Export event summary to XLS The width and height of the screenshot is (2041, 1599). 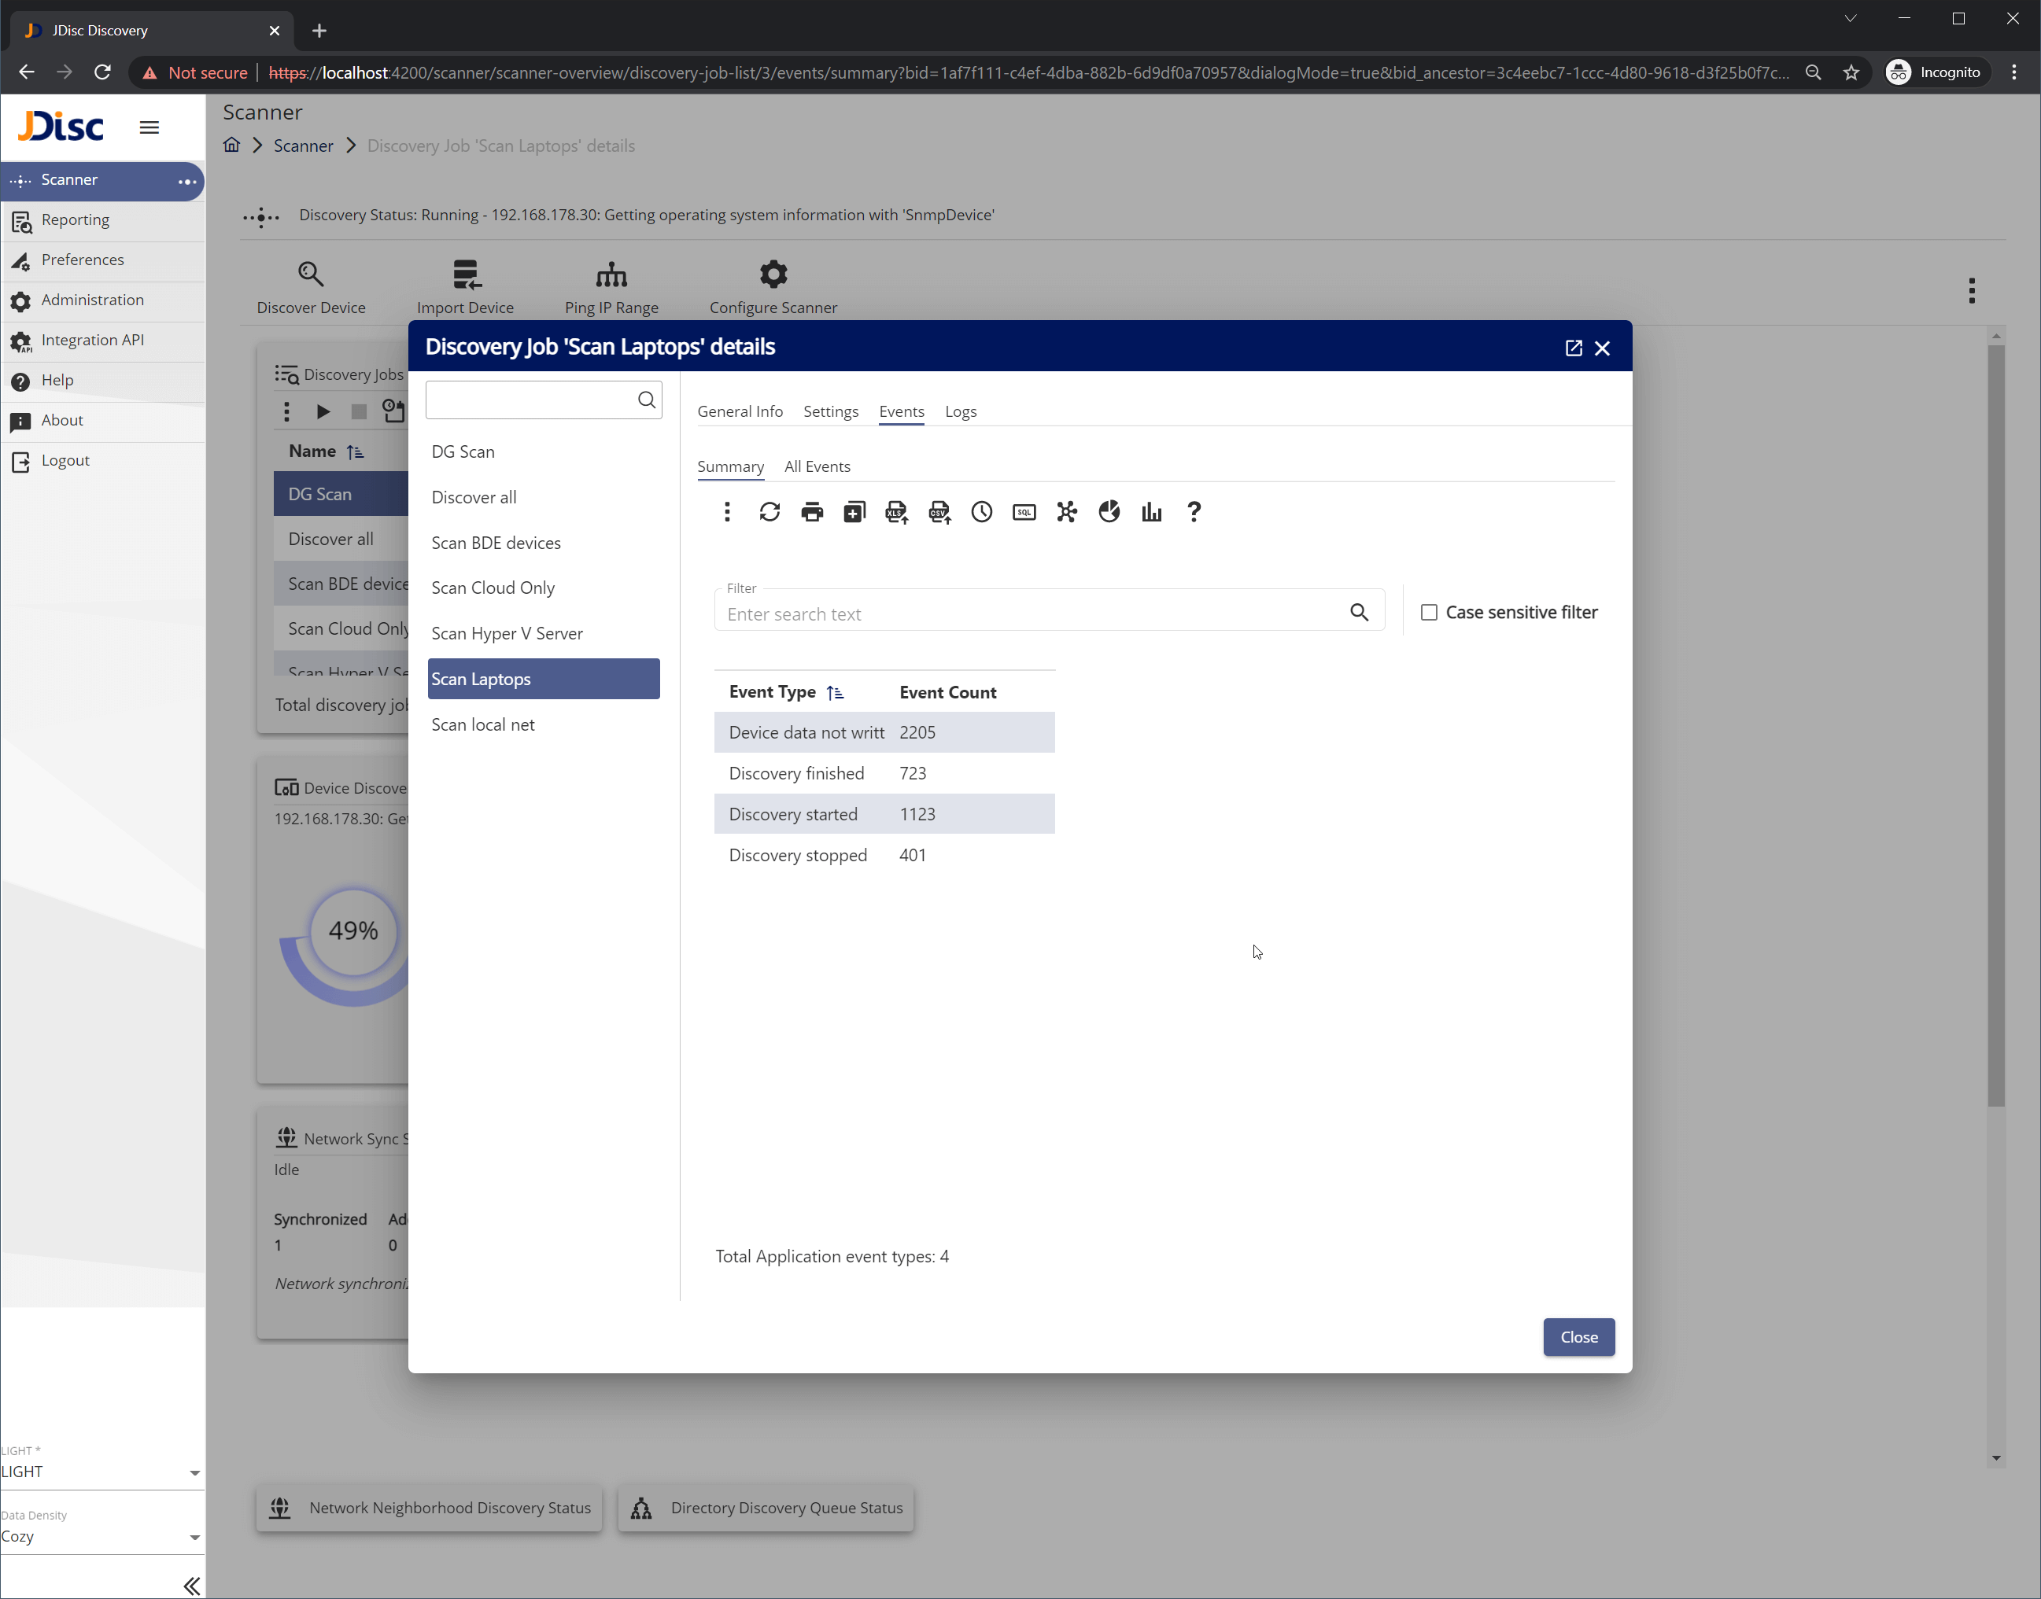point(896,512)
